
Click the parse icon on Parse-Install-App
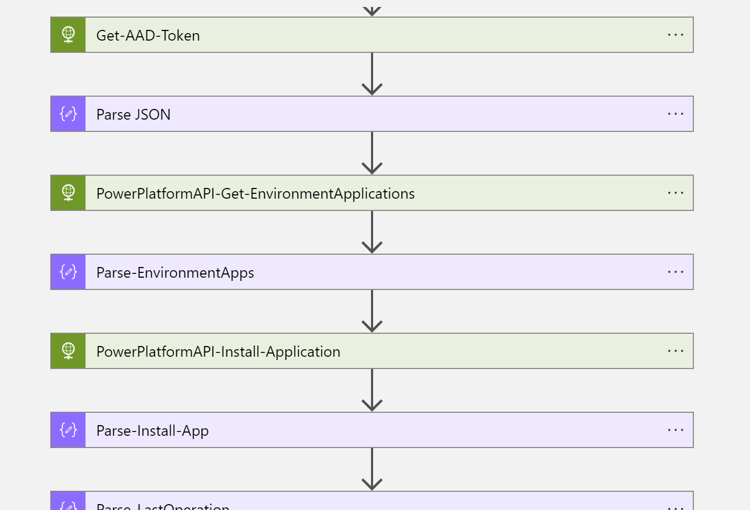tap(68, 429)
